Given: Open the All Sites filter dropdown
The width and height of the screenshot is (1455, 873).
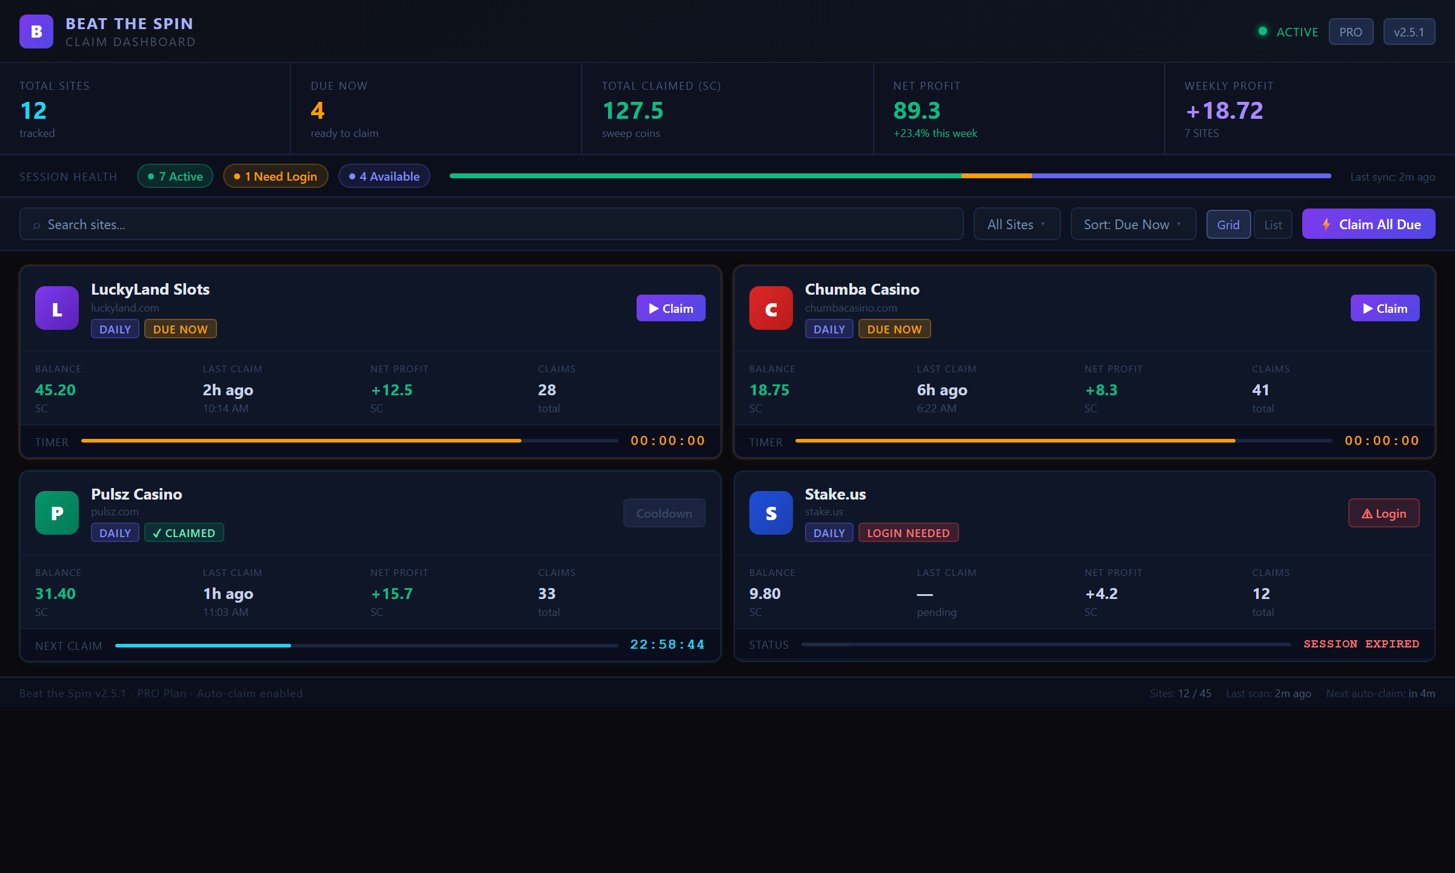Looking at the screenshot, I should [1017, 224].
